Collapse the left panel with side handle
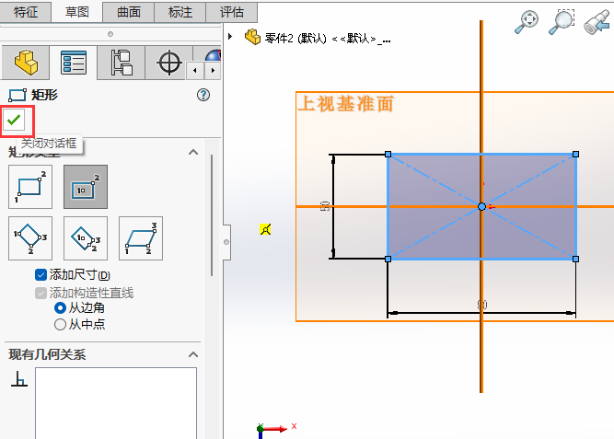 coord(226,242)
